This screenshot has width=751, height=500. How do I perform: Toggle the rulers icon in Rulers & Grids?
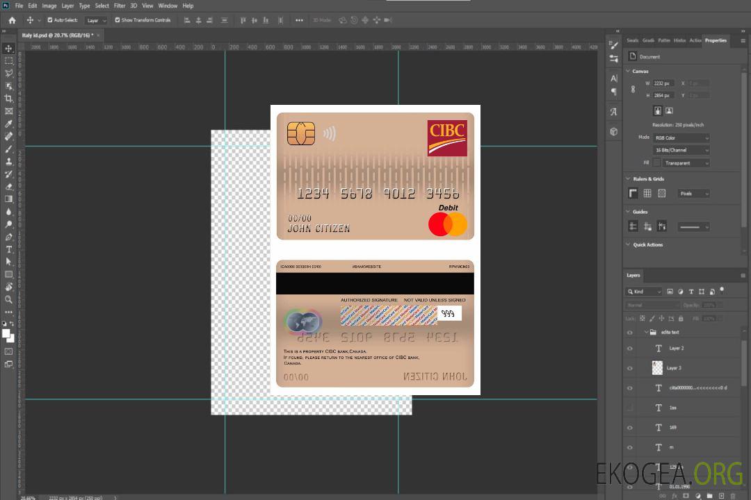tap(633, 193)
